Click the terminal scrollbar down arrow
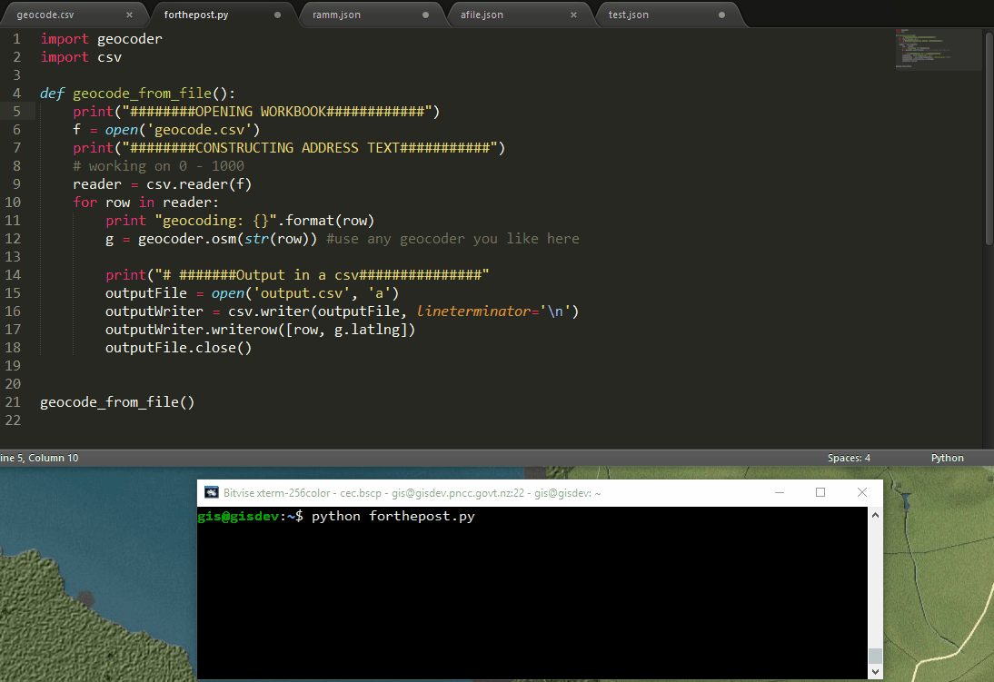 coord(874,669)
